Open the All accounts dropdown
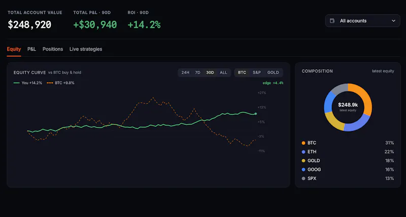Screen dimensions: 406x217 click(362, 21)
